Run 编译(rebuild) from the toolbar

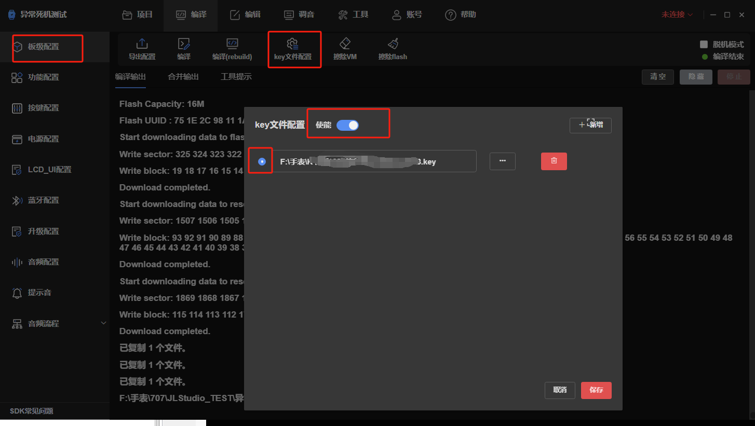tap(232, 49)
